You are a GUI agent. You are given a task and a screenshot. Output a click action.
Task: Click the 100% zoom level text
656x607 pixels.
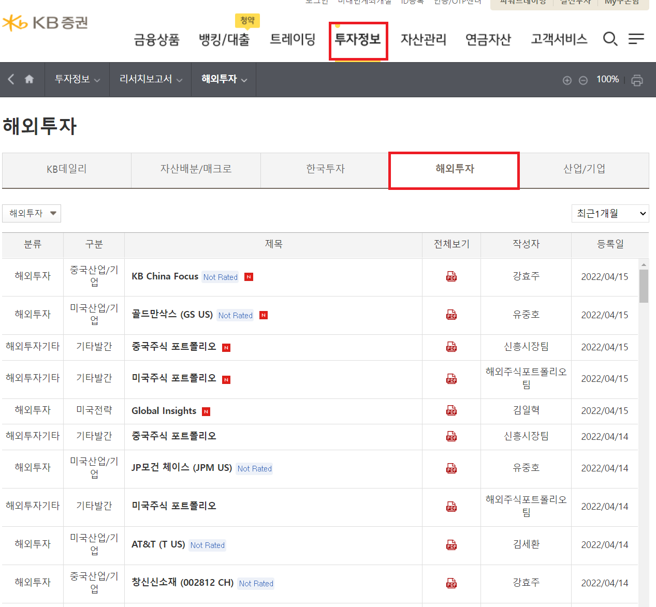(x=607, y=80)
